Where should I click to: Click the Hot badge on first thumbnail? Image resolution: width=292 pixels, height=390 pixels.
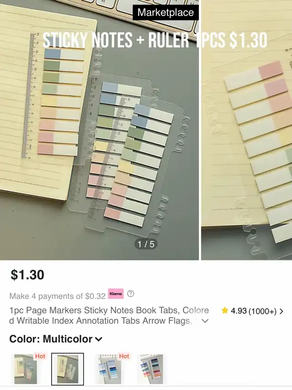coord(40,356)
